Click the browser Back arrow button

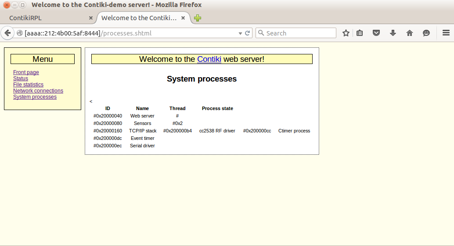[7, 33]
